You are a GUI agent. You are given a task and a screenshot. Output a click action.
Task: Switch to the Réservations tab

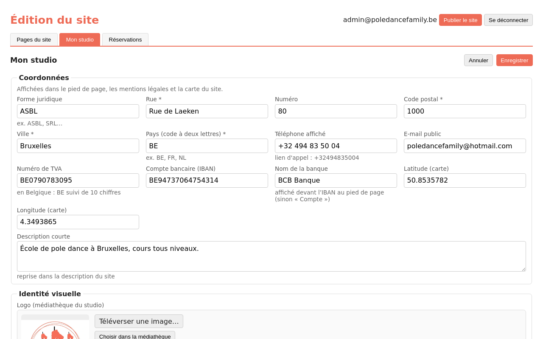pos(125,39)
